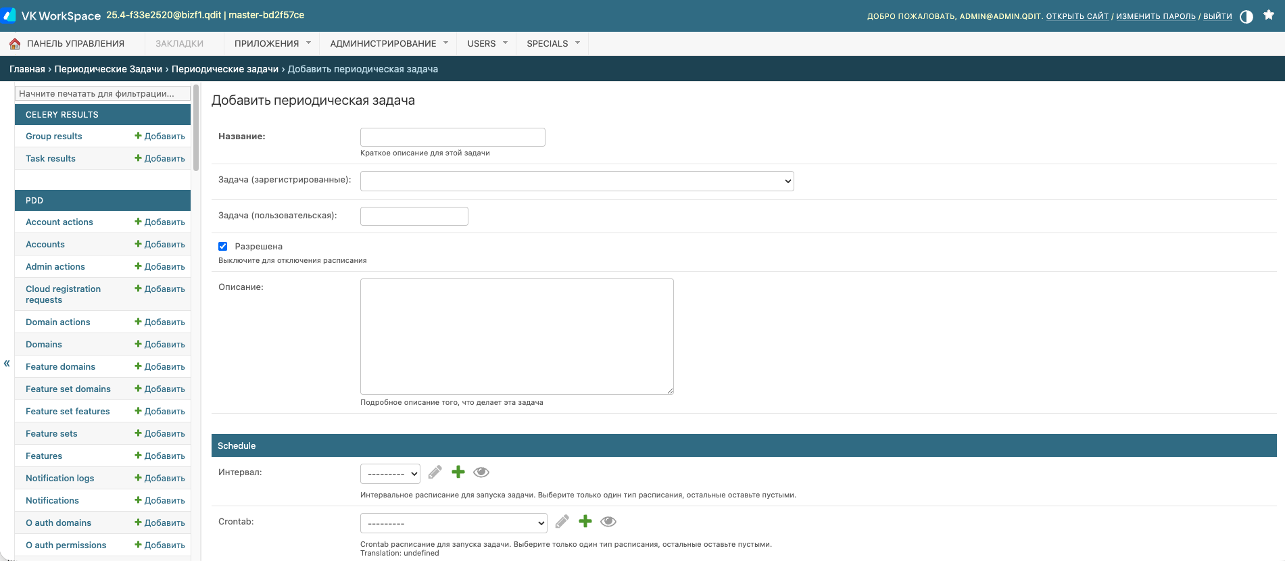Open the Users menu

[487, 44]
